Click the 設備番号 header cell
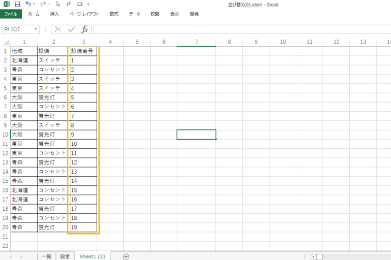The width and height of the screenshot is (391, 260). (83, 51)
